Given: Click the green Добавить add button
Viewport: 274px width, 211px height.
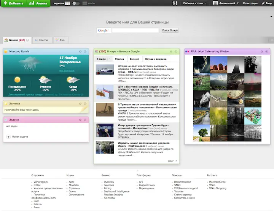Looking at the screenshot, I should click(x=14, y=3).
